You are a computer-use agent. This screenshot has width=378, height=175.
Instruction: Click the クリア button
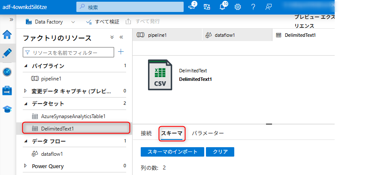click(220, 152)
